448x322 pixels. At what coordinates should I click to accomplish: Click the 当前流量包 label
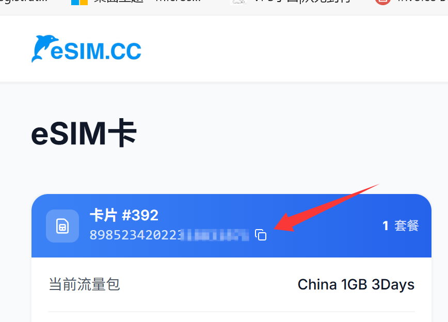84,284
